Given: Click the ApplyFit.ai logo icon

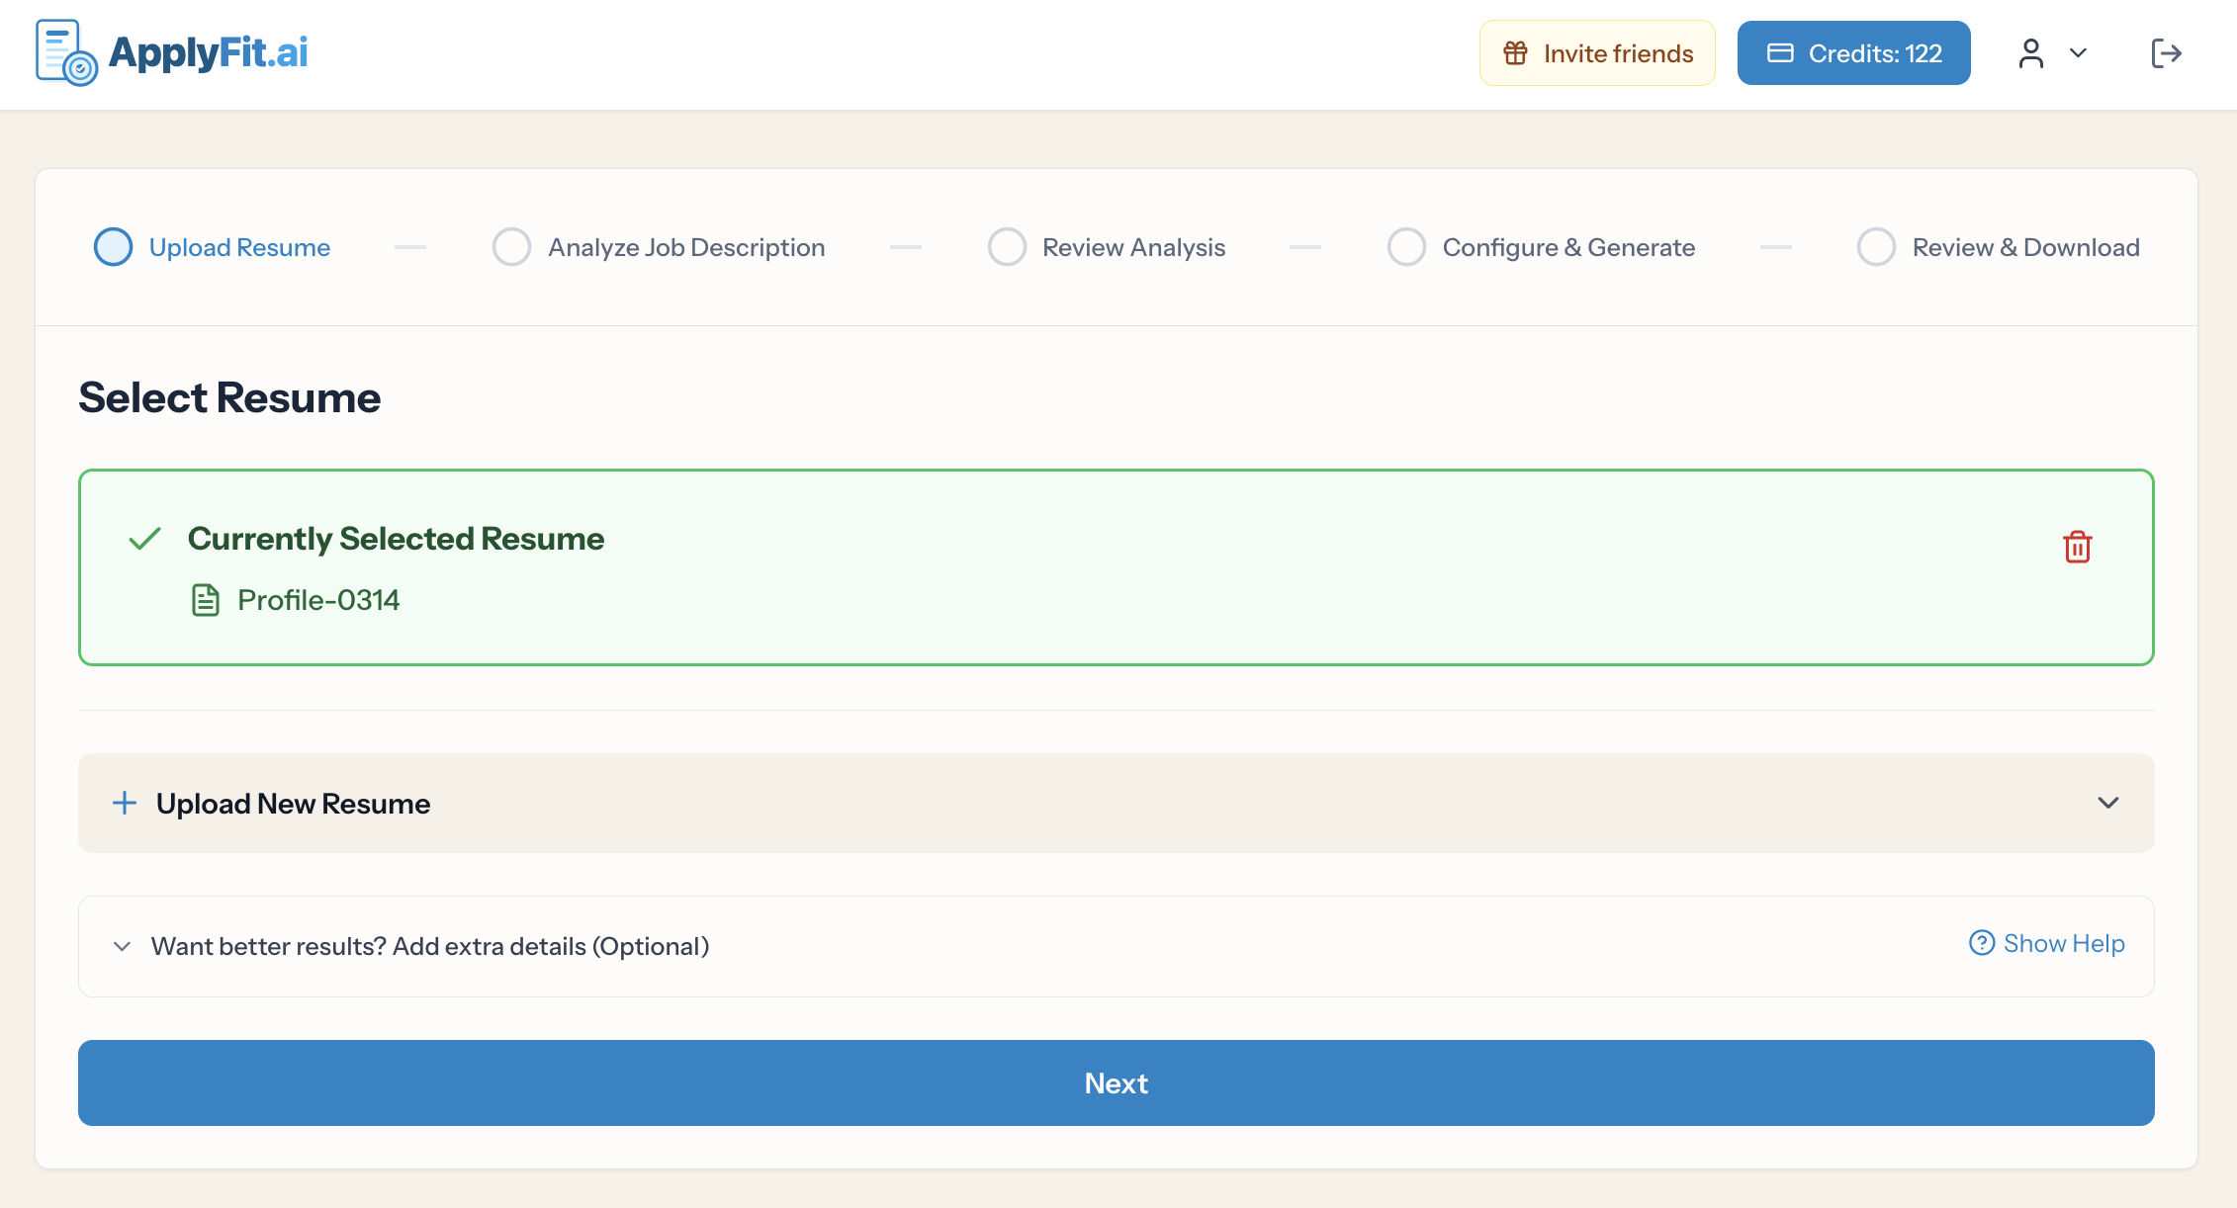Looking at the screenshot, I should pos(65,53).
